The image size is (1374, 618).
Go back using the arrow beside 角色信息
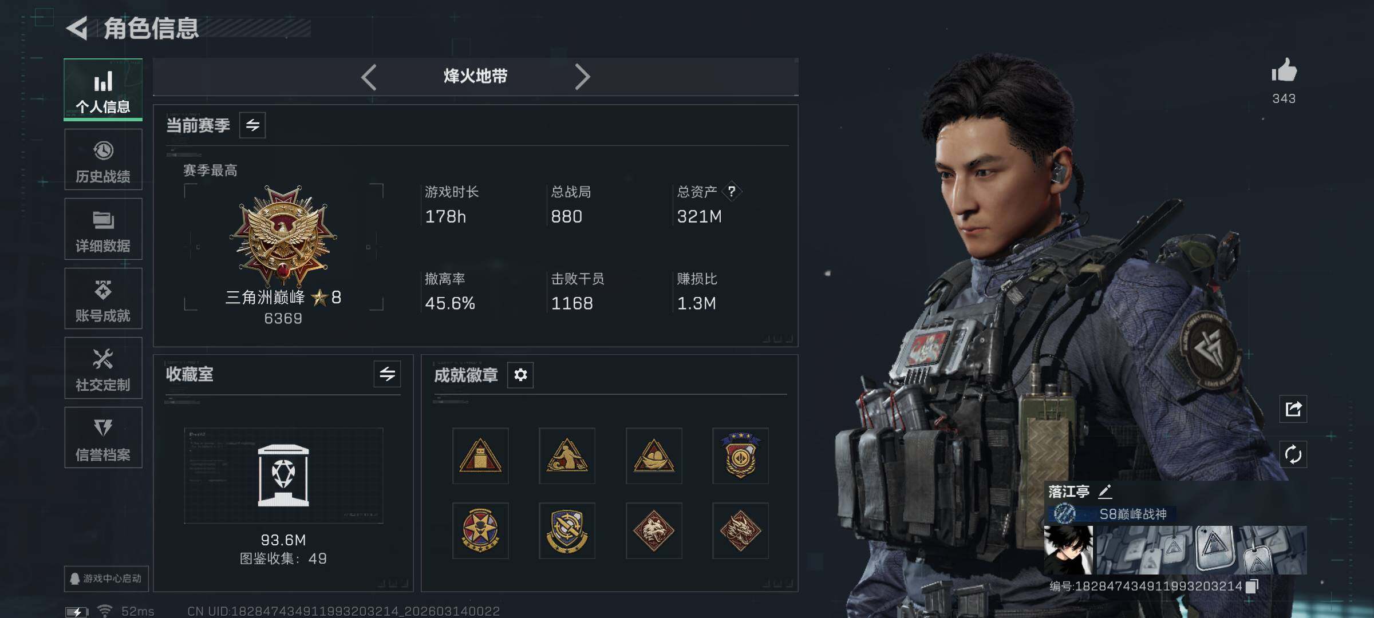[77, 28]
